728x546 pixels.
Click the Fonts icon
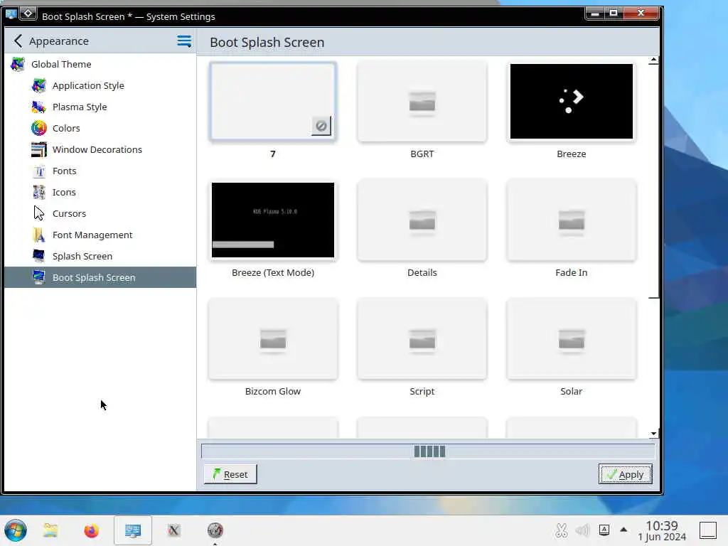point(39,171)
